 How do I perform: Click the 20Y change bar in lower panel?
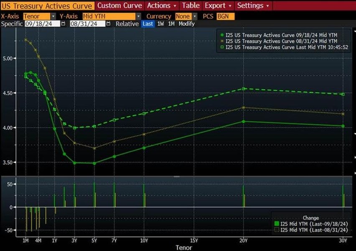(x=244, y=196)
